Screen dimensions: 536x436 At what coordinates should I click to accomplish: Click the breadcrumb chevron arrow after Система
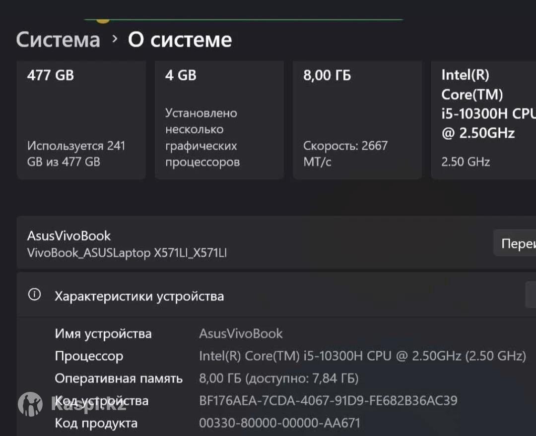point(115,39)
